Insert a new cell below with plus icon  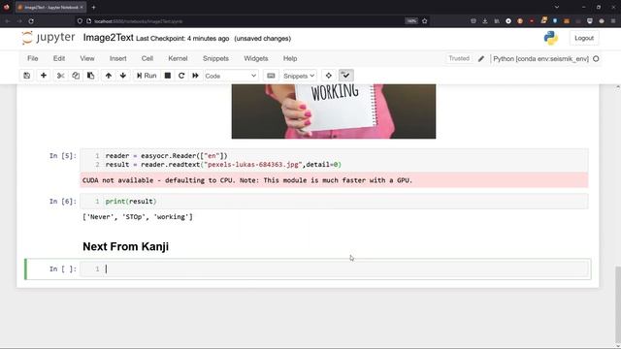pos(43,76)
